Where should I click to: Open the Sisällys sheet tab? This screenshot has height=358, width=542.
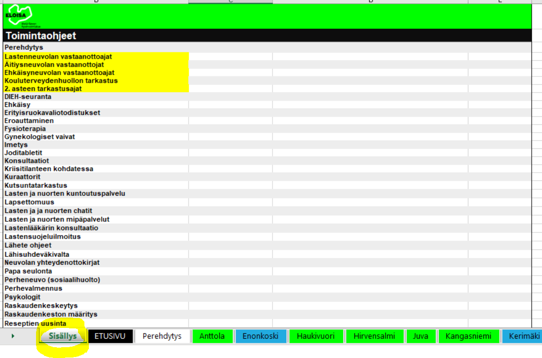[x=63, y=336]
